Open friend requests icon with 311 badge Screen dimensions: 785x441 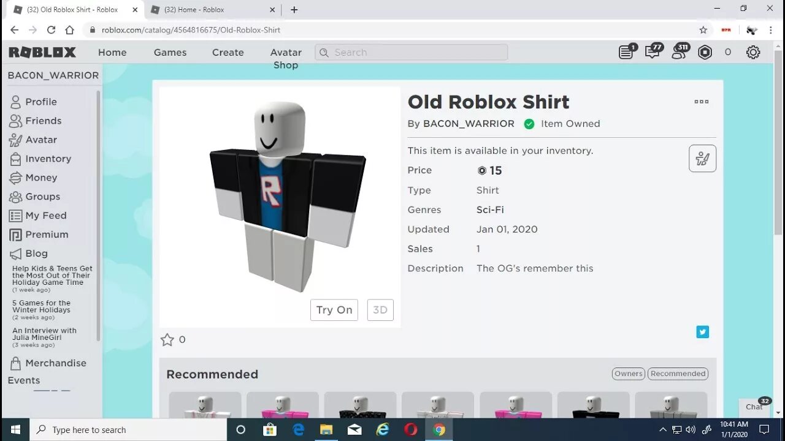coord(680,52)
